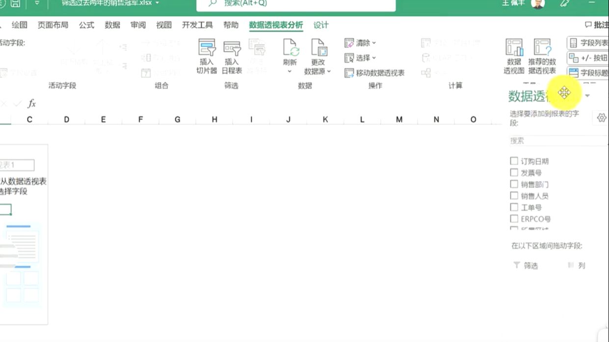609x342 pixels.
Task: Check the 订购日期 field checkbox
Action: click(514, 160)
